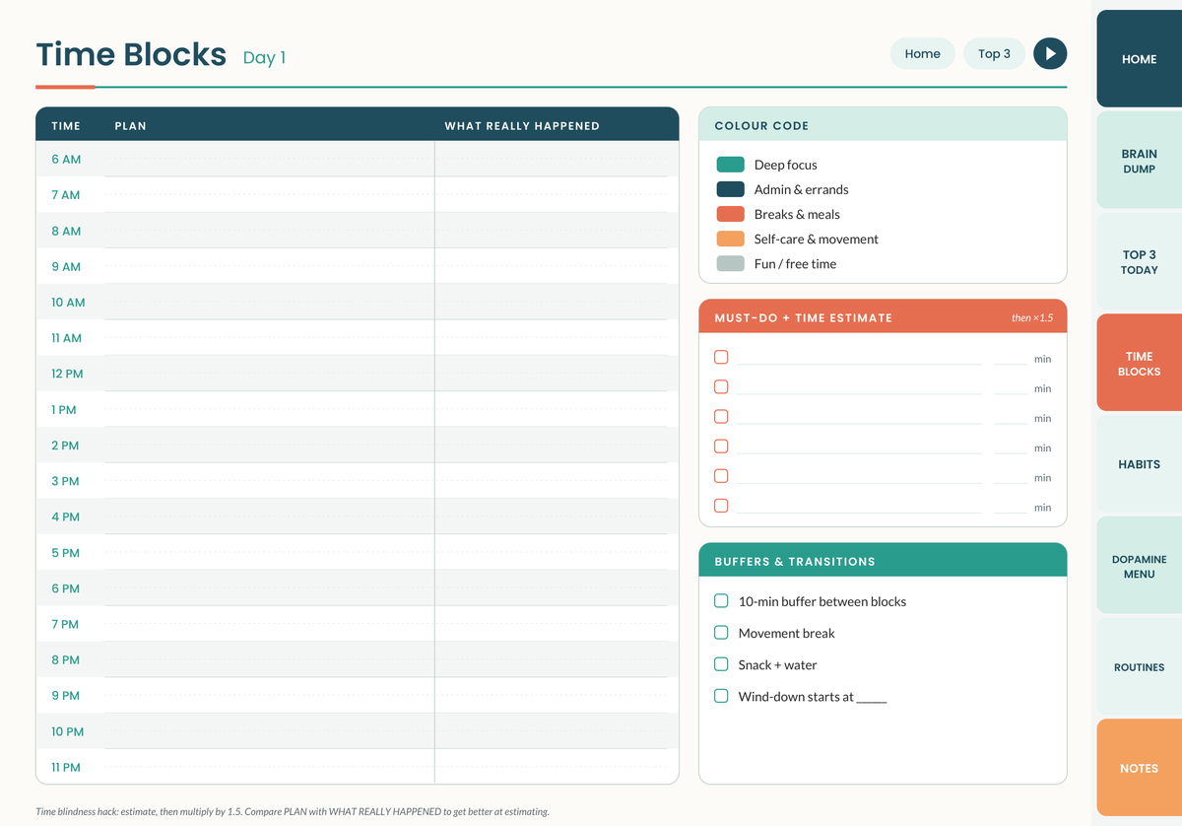This screenshot has height=826, width=1182.
Task: Tick the fourth must-do checkbox
Action: click(x=721, y=446)
